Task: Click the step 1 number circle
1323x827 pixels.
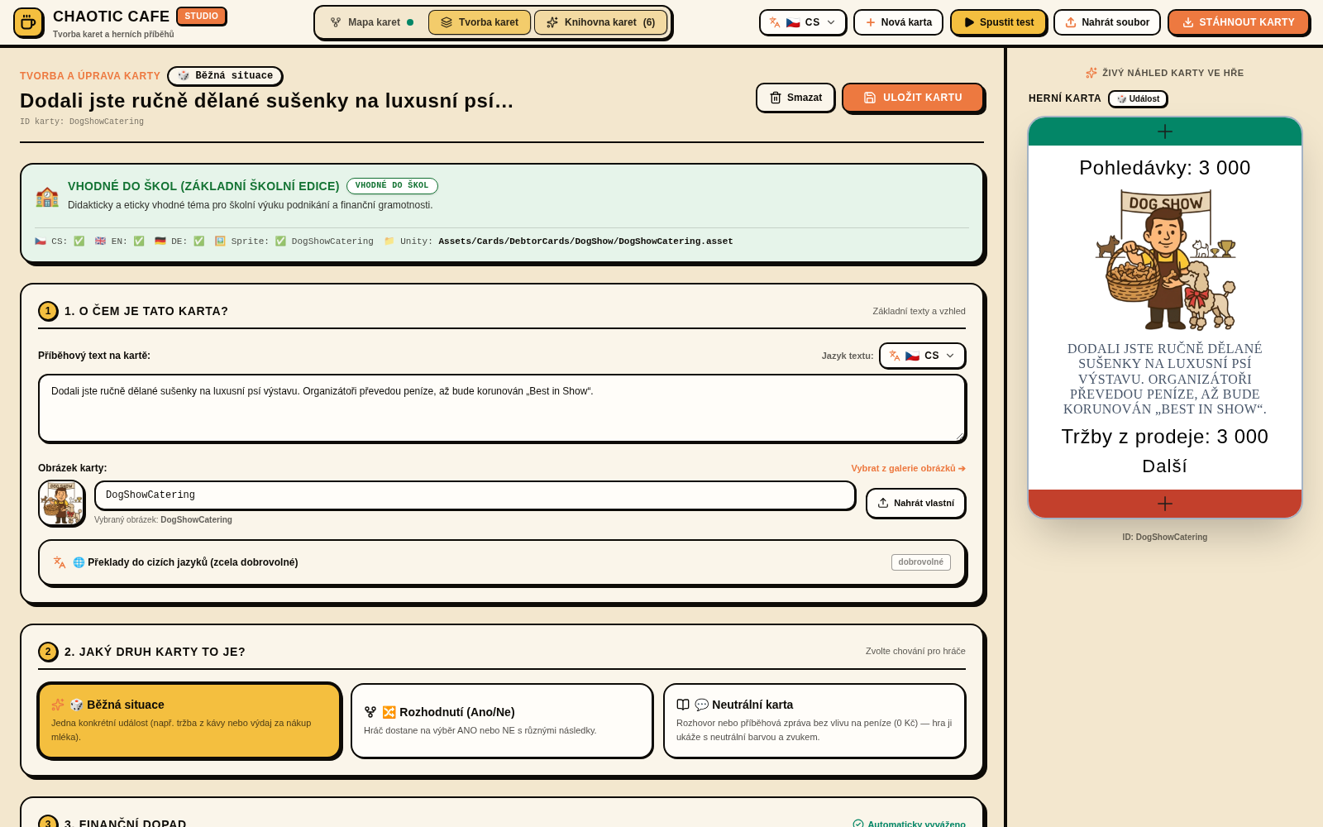Action: (x=48, y=311)
